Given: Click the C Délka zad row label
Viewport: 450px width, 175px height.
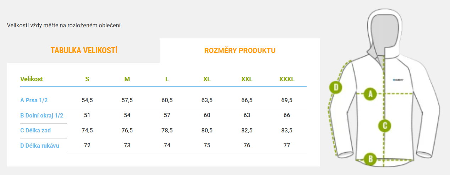Looking at the screenshot, I should point(35,130).
